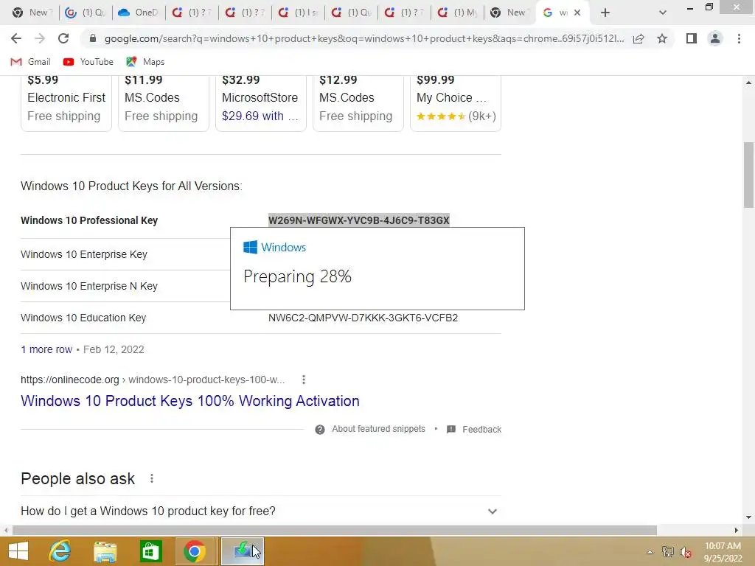Expand 'How do I get a Windows 10 product key for free?'

tap(260, 511)
